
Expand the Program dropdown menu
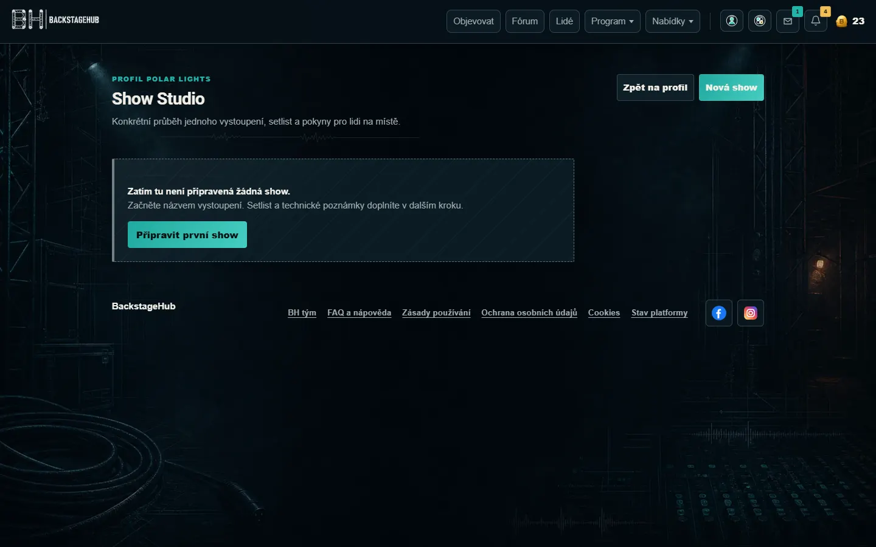(612, 21)
